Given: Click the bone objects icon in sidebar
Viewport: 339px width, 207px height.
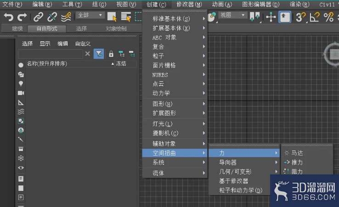Looking at the screenshot, I should pyautogui.click(x=21, y=140).
